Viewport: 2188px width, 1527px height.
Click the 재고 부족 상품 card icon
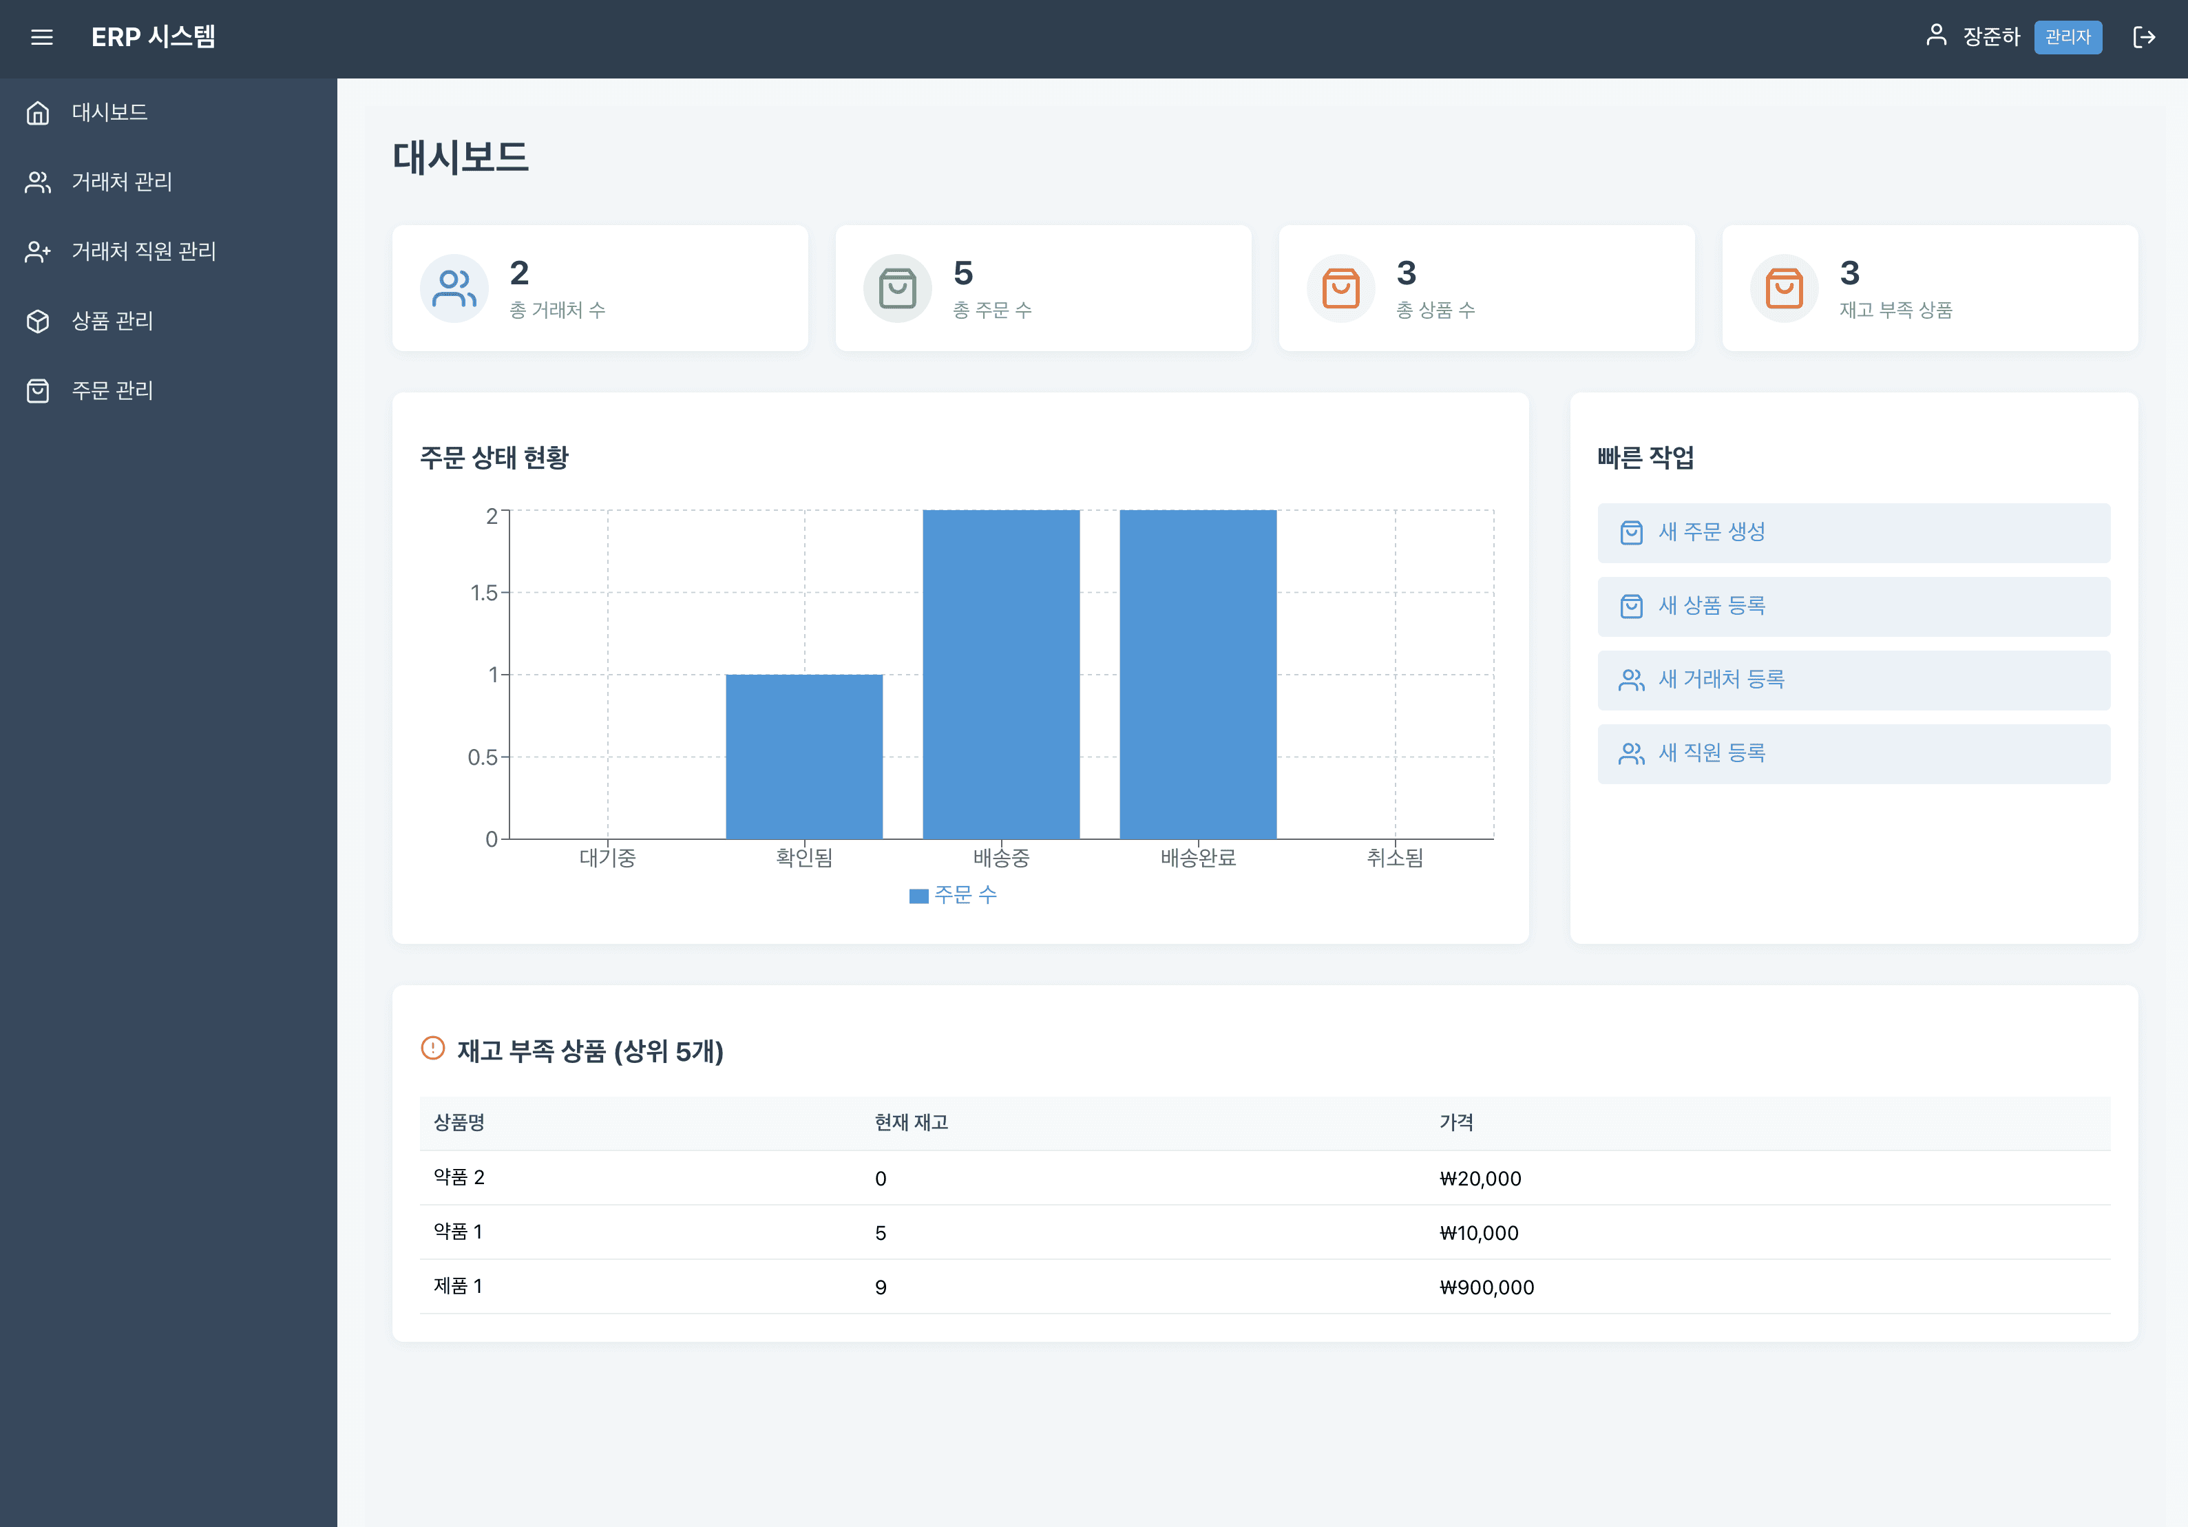point(1785,288)
